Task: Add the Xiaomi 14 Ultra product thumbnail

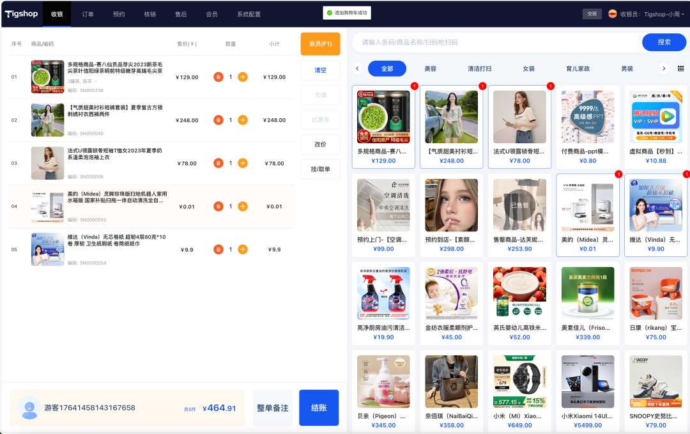Action: (x=587, y=382)
